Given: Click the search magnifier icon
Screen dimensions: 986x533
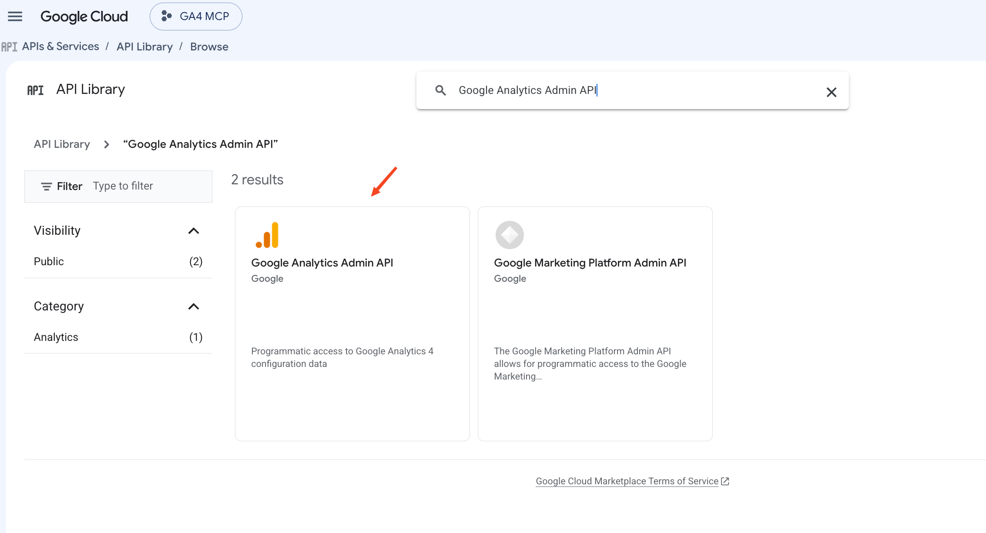Looking at the screenshot, I should [441, 90].
